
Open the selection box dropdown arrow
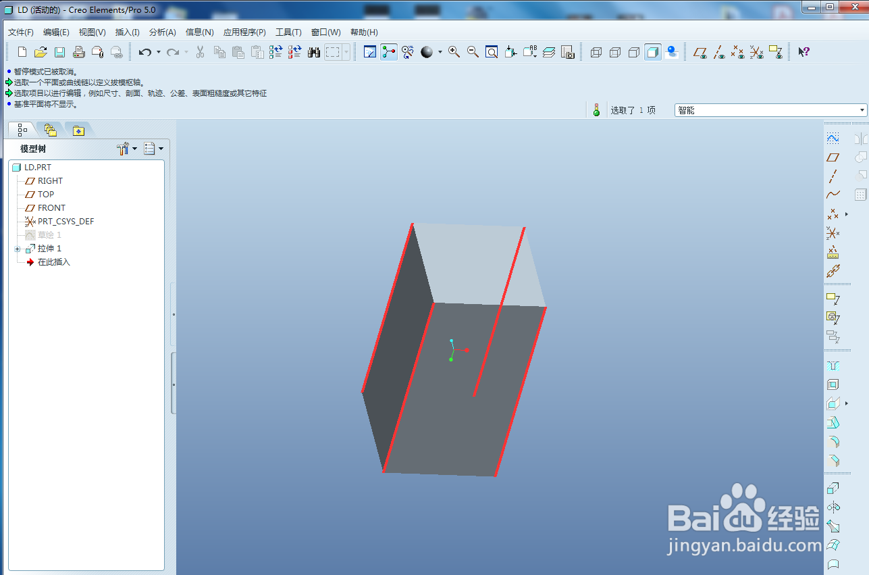[346, 52]
